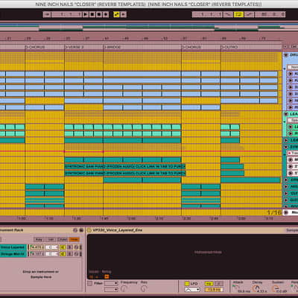Collapse the SYN group track
Viewport: 298px width, 298px height.
(x=286, y=147)
